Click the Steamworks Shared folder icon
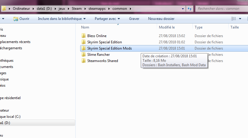248x138 pixels. tap(83, 61)
